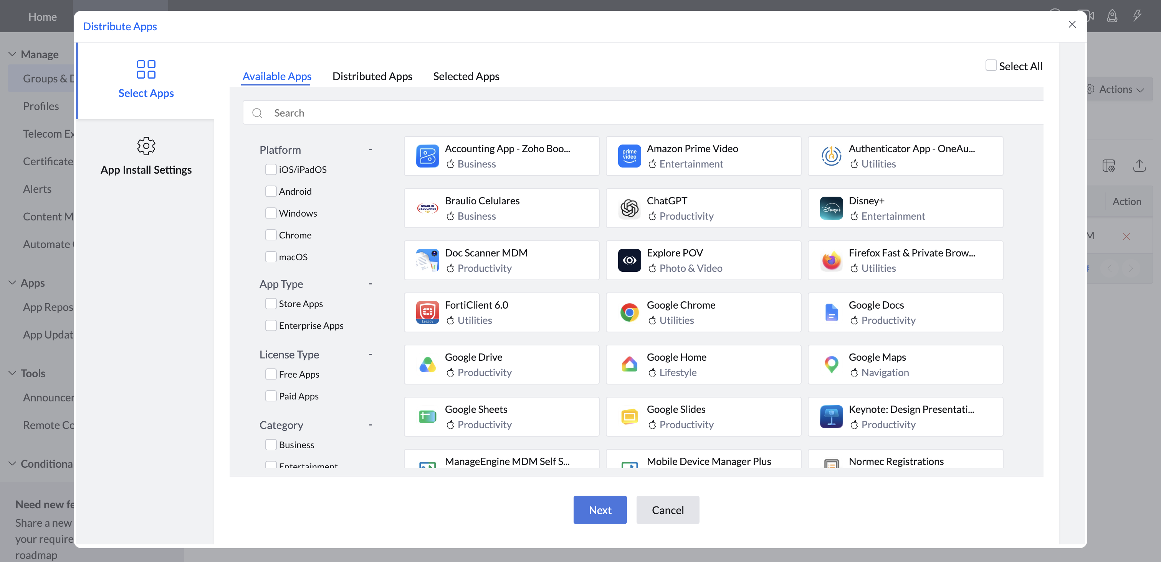Click the lightning bolt icon in top bar

(x=1137, y=16)
